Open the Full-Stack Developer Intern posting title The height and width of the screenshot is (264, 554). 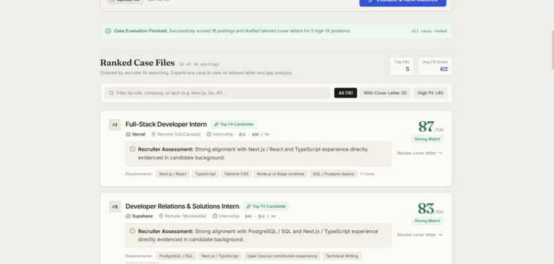click(166, 124)
